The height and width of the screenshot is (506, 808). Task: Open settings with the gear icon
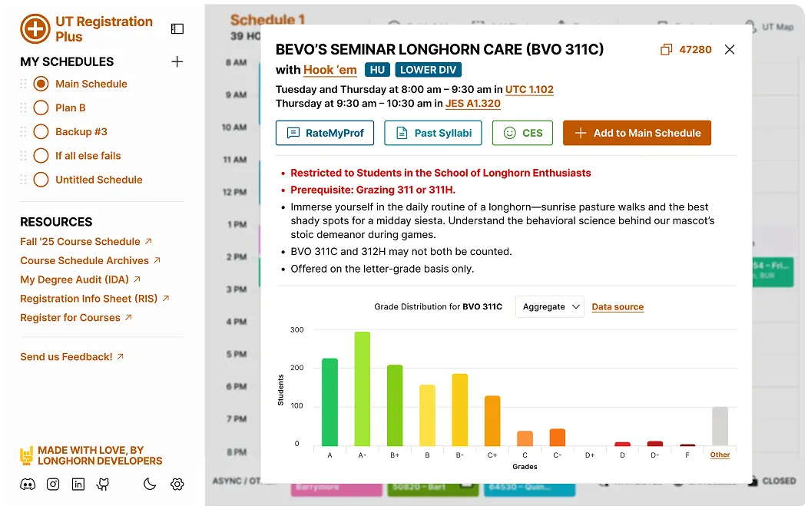tap(177, 484)
